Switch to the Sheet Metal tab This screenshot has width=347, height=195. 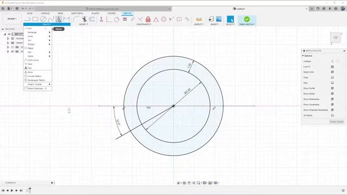point(77,14)
